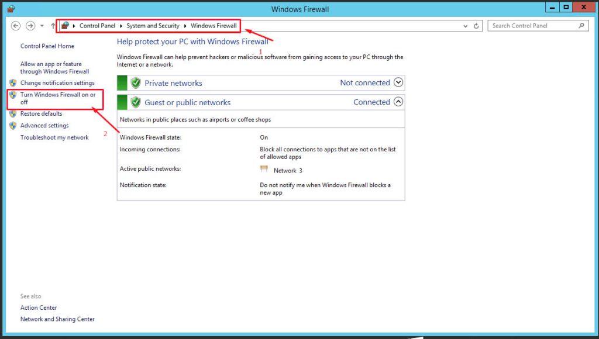Select Control Panel in the breadcrumb
The height and width of the screenshot is (339, 599).
tap(97, 26)
